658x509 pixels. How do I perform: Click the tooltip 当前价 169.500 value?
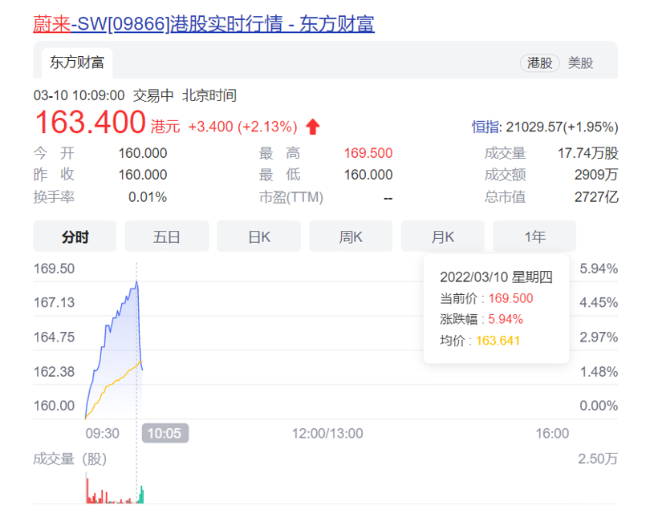click(510, 298)
